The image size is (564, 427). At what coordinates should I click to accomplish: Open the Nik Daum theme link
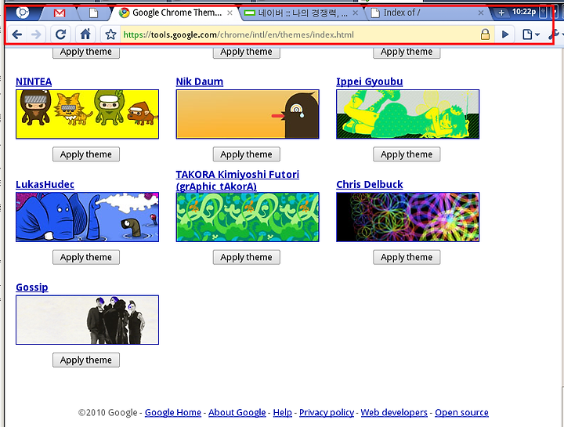pyautogui.click(x=200, y=81)
